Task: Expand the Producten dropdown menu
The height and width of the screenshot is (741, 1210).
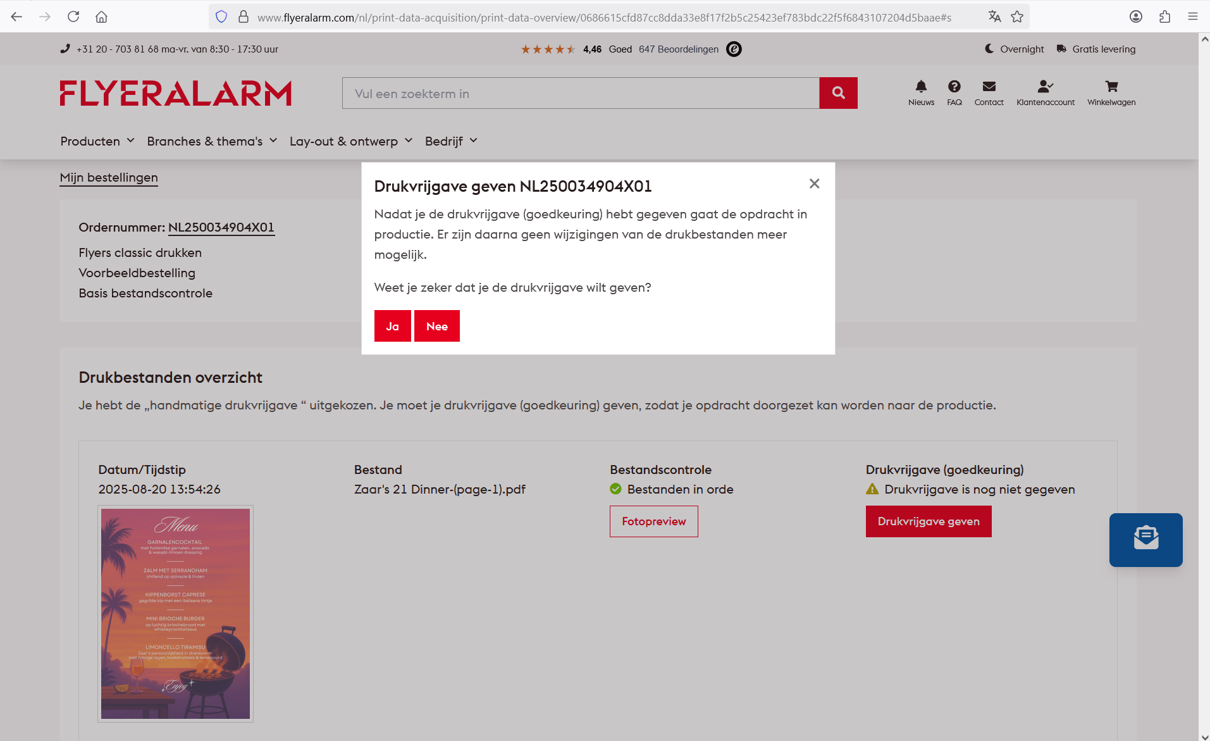Action: click(97, 141)
